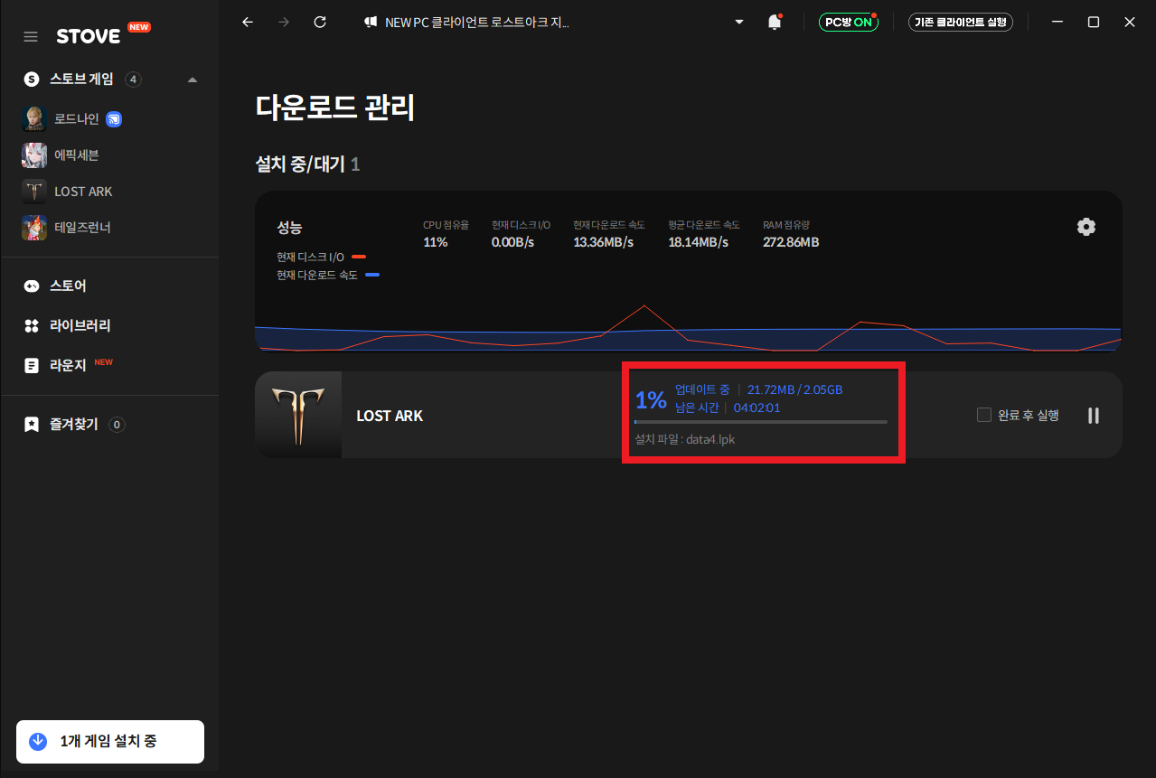Viewport: 1156px width, 778px height.
Task: Click the LOST ARK download row title
Action: (x=390, y=416)
